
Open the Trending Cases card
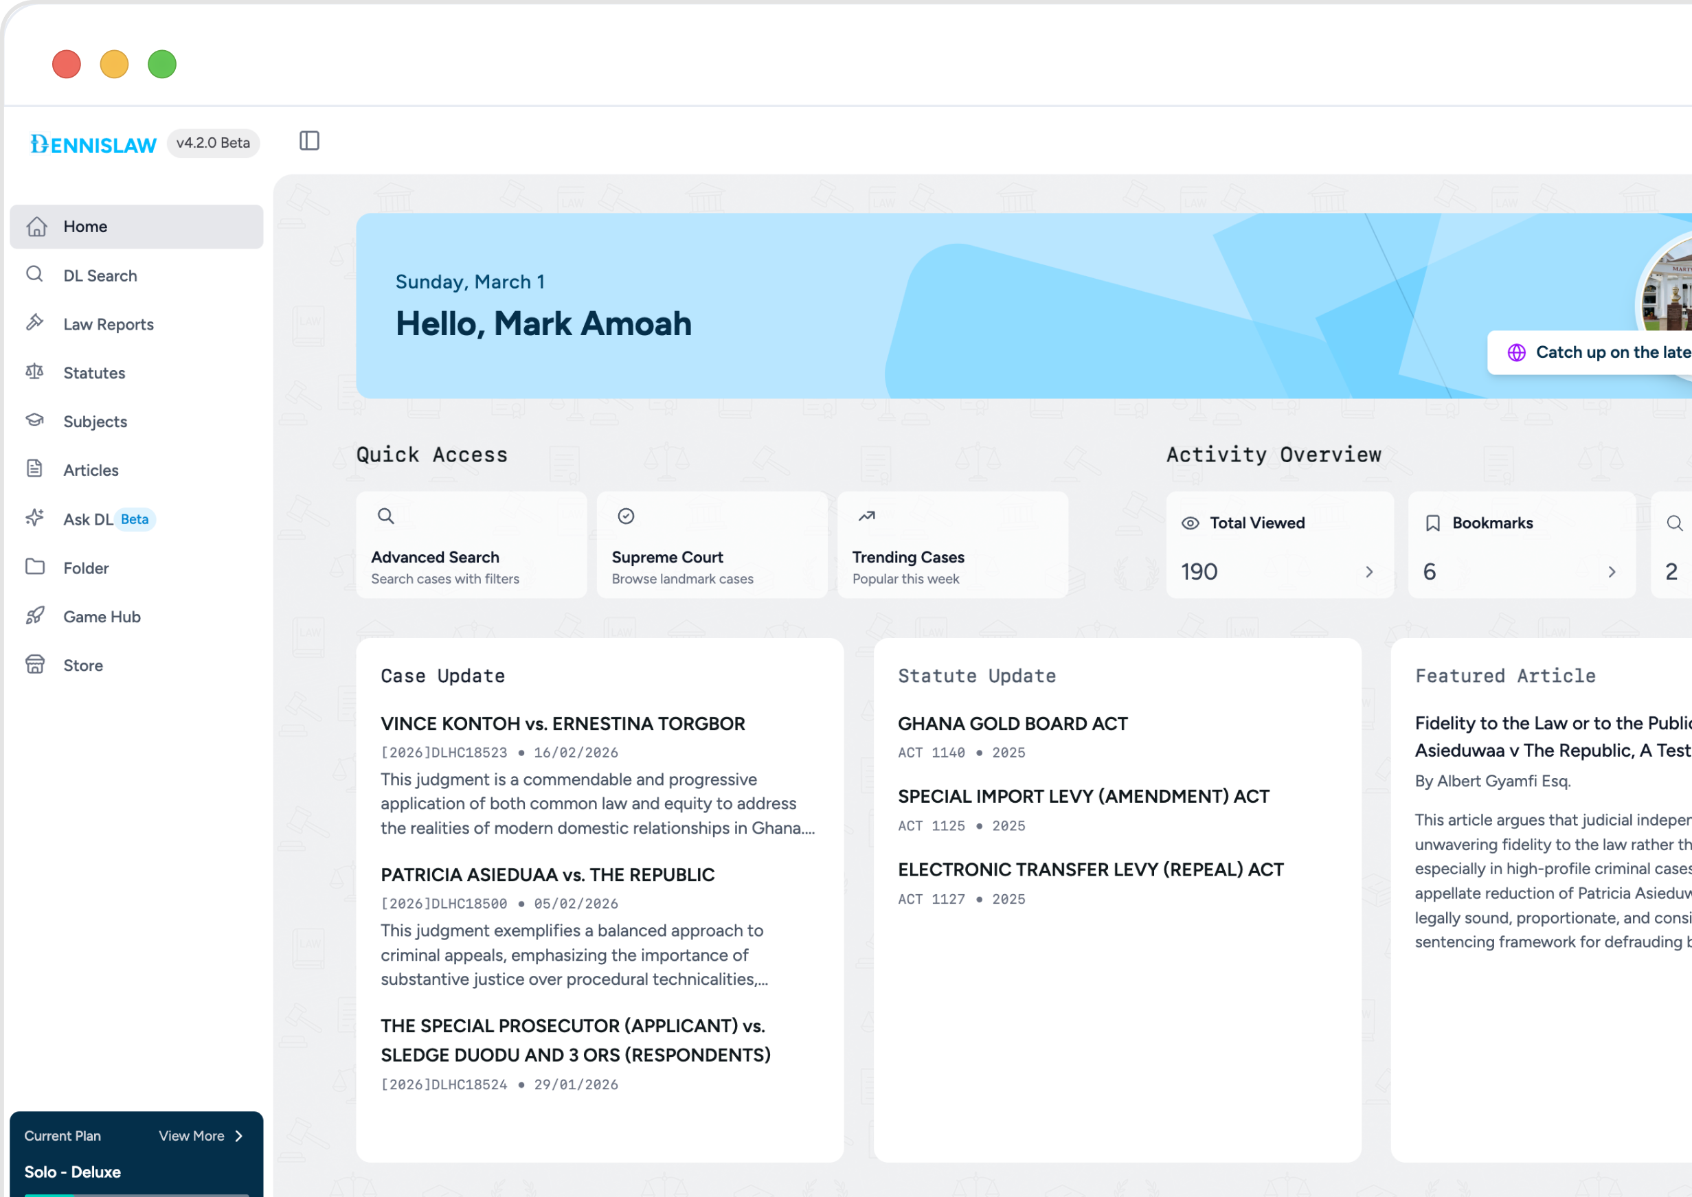[x=953, y=545]
